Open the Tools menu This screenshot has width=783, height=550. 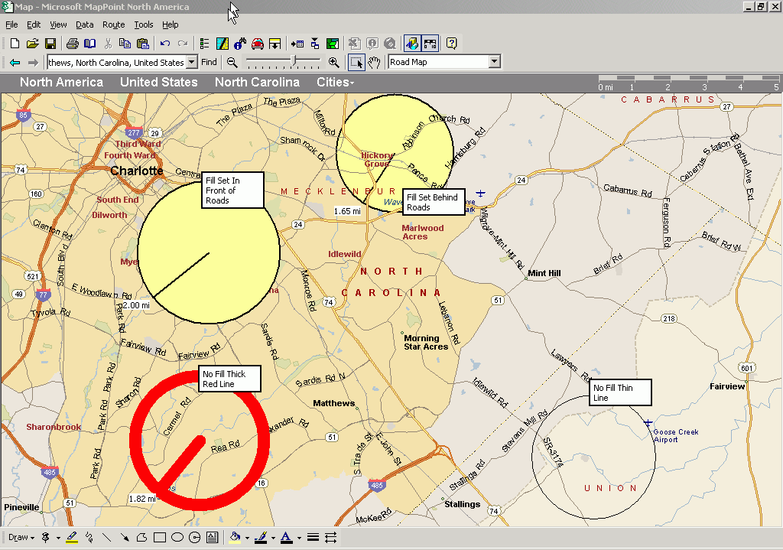click(x=144, y=24)
